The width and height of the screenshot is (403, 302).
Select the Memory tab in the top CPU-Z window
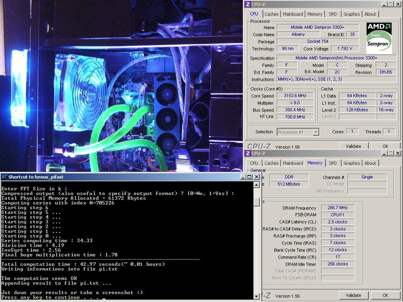tap(315, 14)
